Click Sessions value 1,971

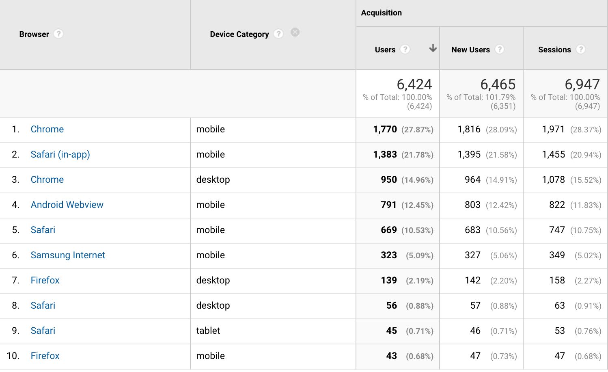(x=553, y=129)
